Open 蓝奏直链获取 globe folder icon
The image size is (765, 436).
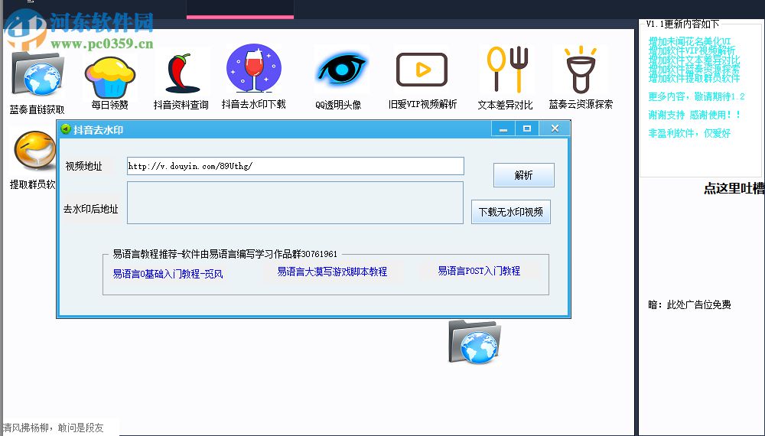coord(37,73)
